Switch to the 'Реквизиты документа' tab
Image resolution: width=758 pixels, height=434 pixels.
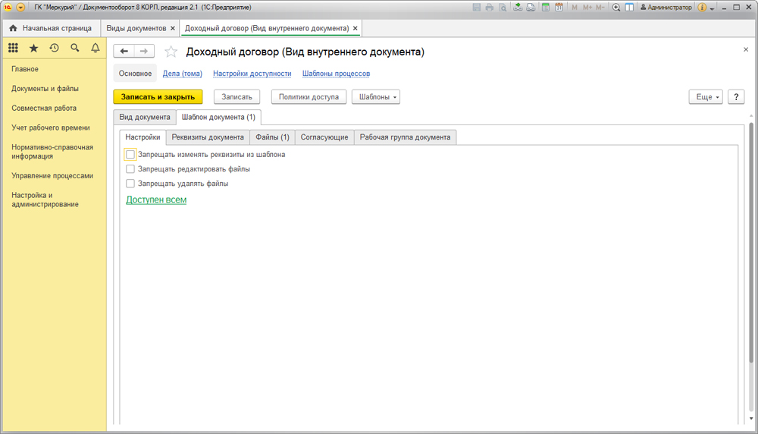click(x=207, y=137)
